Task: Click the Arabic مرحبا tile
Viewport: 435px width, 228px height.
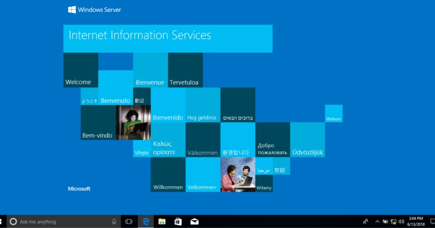Action: tap(264, 166)
